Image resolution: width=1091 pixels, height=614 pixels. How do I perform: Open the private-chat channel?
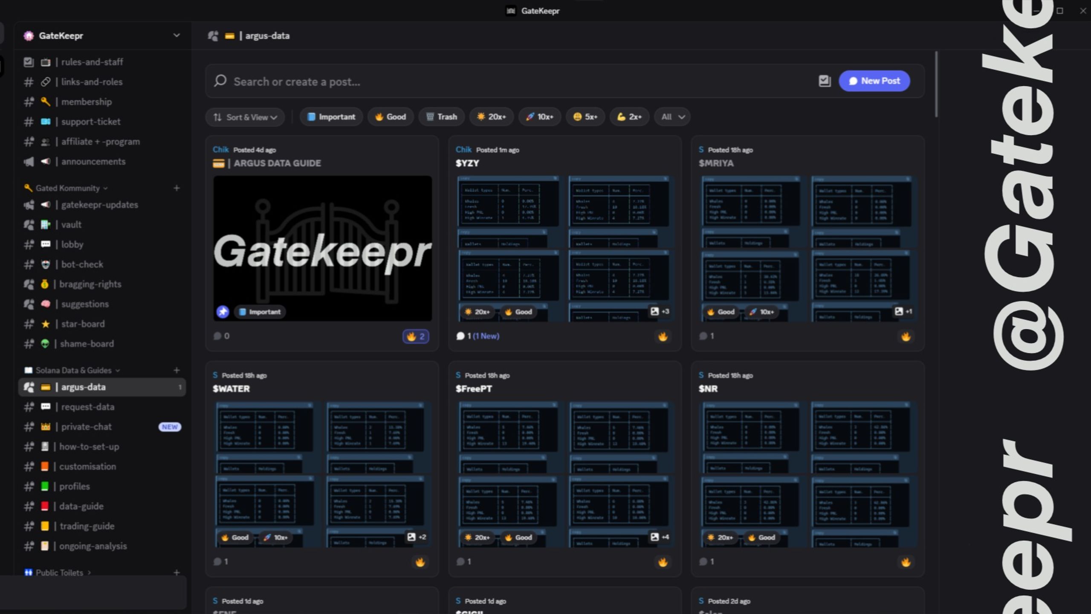pyautogui.click(x=101, y=427)
